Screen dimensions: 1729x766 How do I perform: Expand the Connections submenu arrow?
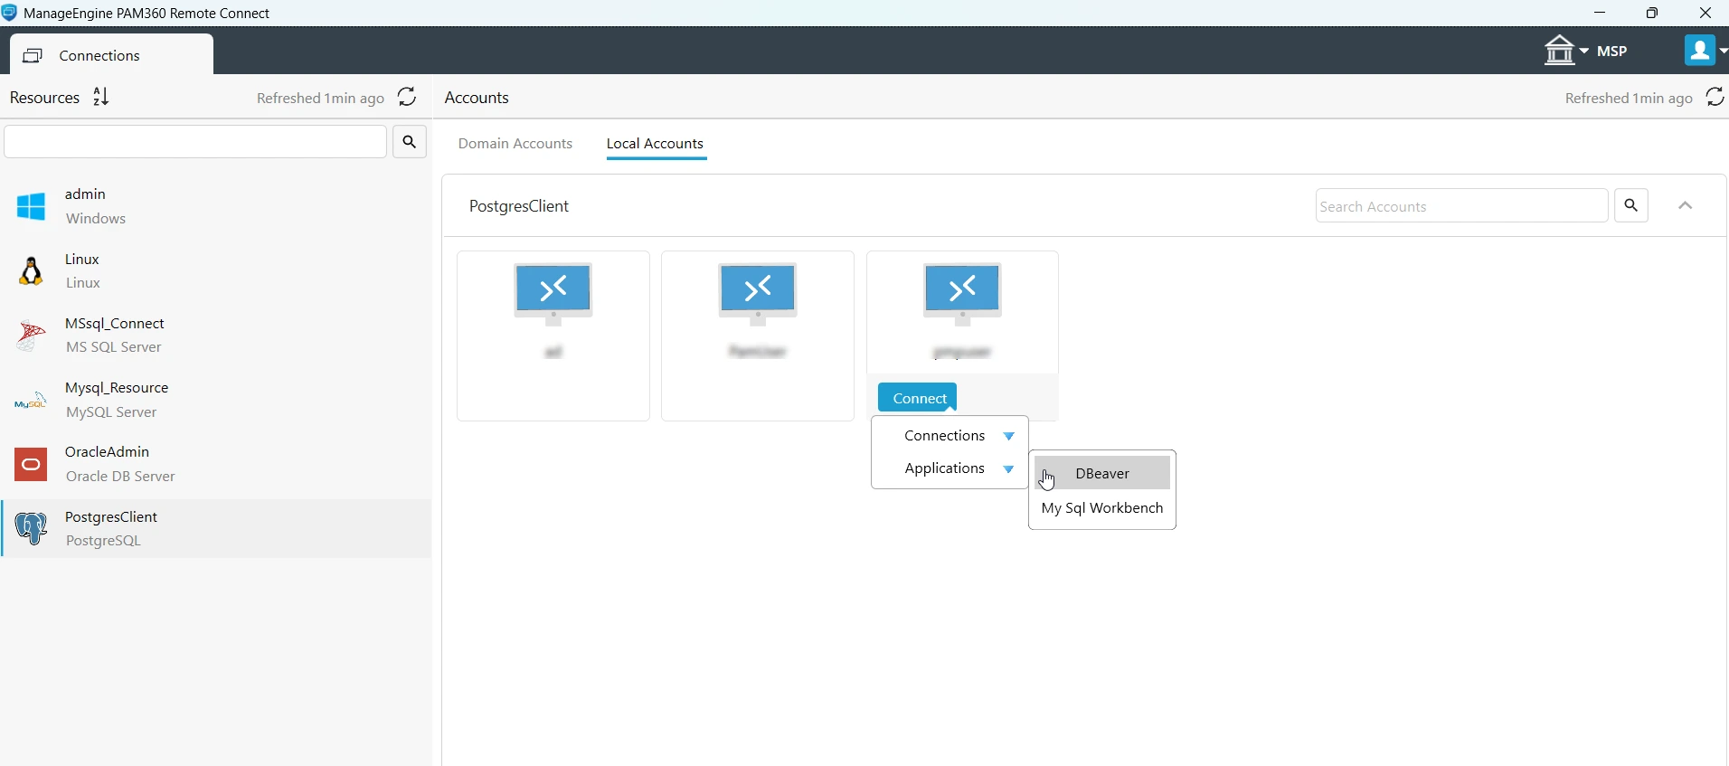coord(1009,436)
